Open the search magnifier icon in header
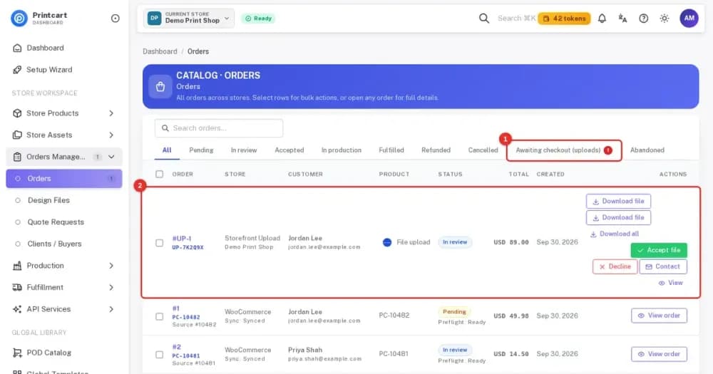 tap(484, 19)
